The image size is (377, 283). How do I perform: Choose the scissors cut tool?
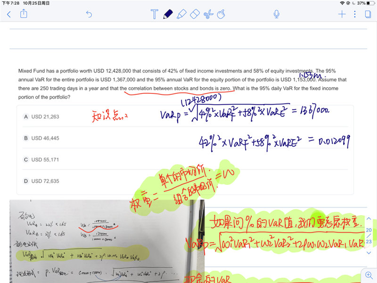pos(208,14)
